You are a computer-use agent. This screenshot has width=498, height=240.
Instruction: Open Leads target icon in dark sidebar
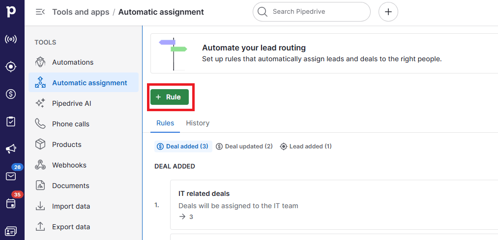coord(11,67)
